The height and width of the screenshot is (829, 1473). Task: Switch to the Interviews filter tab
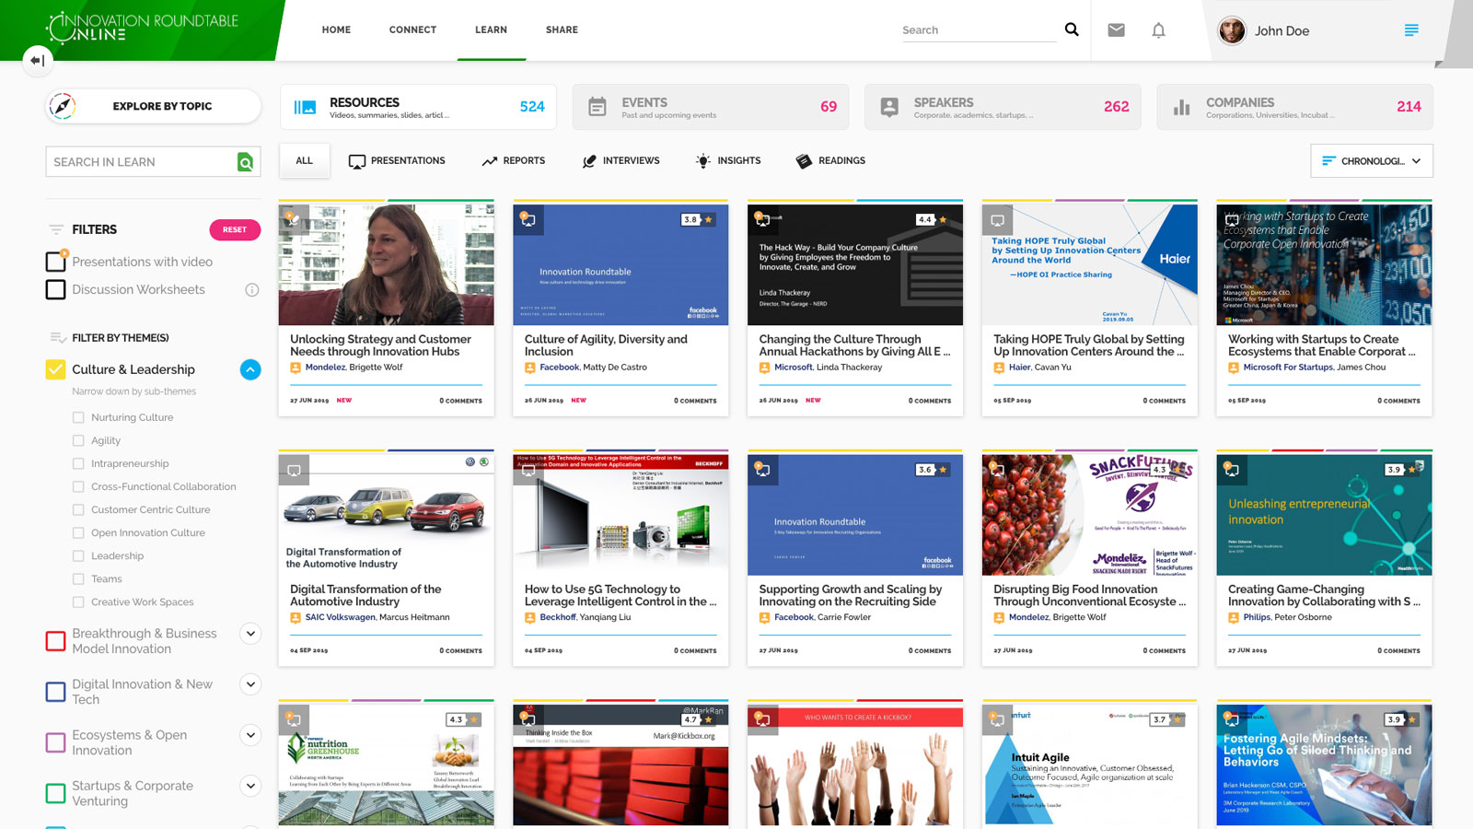coord(621,161)
